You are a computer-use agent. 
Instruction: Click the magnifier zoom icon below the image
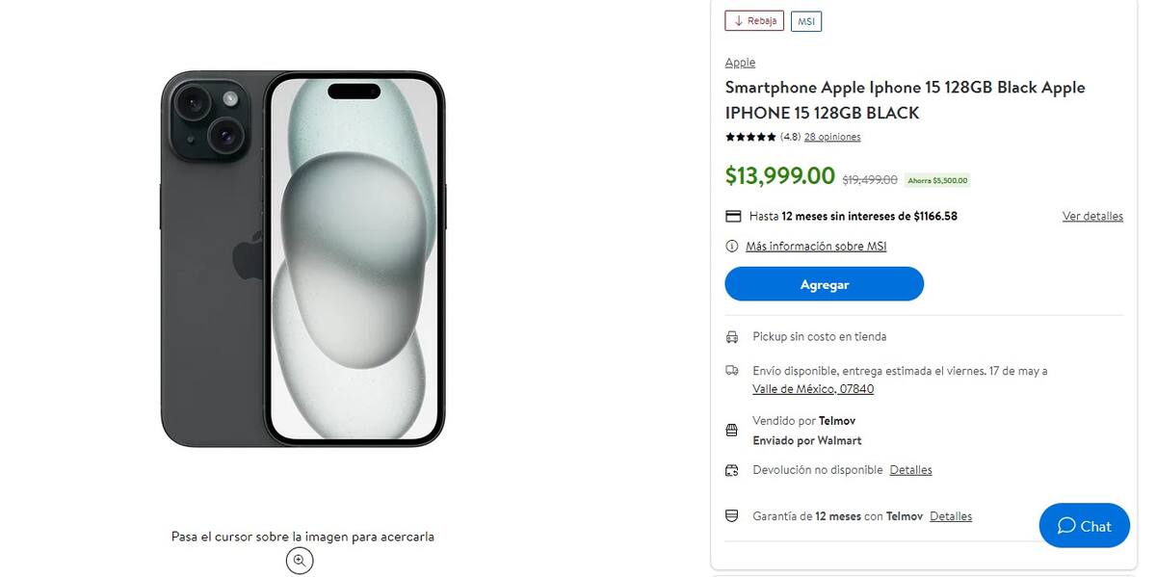pos(300,560)
